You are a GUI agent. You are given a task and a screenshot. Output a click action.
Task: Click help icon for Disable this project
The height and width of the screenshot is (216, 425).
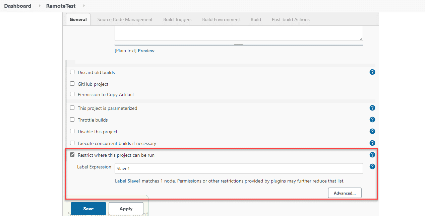click(x=372, y=131)
